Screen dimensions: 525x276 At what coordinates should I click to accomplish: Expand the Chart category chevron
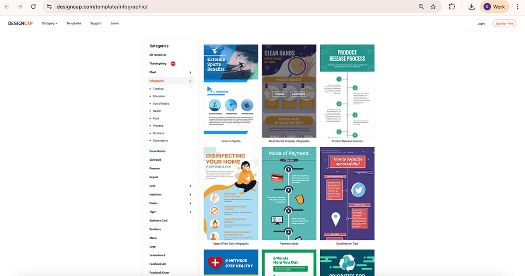pyautogui.click(x=191, y=72)
